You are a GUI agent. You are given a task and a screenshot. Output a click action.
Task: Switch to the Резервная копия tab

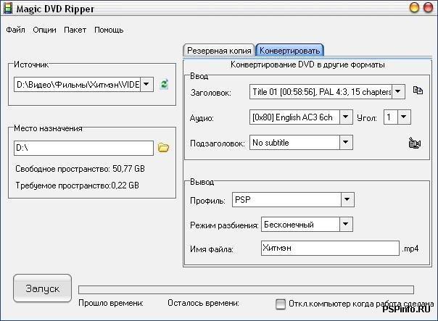pyautogui.click(x=219, y=51)
